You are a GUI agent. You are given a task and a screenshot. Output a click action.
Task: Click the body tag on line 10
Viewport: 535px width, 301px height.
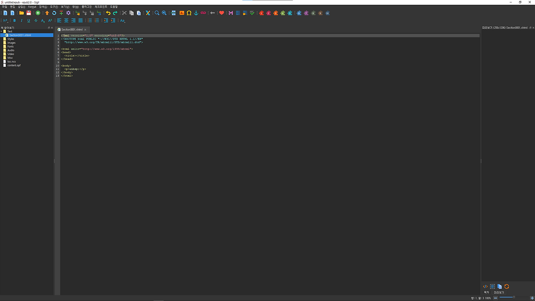66,66
